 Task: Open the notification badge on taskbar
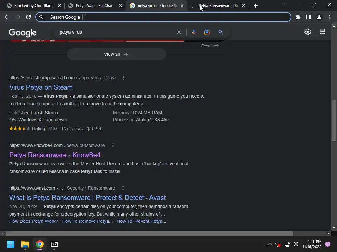(328, 244)
